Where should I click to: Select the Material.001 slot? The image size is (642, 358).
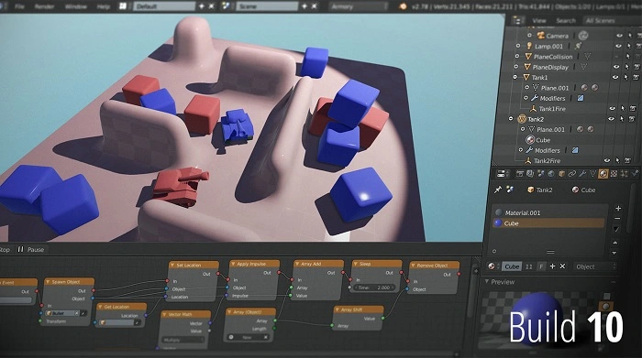[550, 212]
